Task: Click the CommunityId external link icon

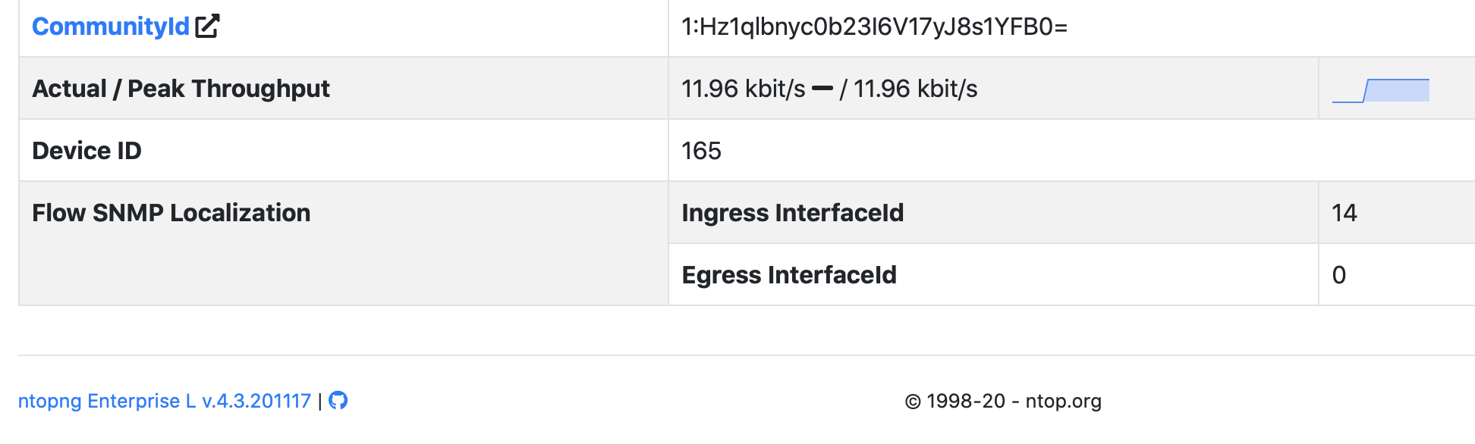Action: point(207,26)
